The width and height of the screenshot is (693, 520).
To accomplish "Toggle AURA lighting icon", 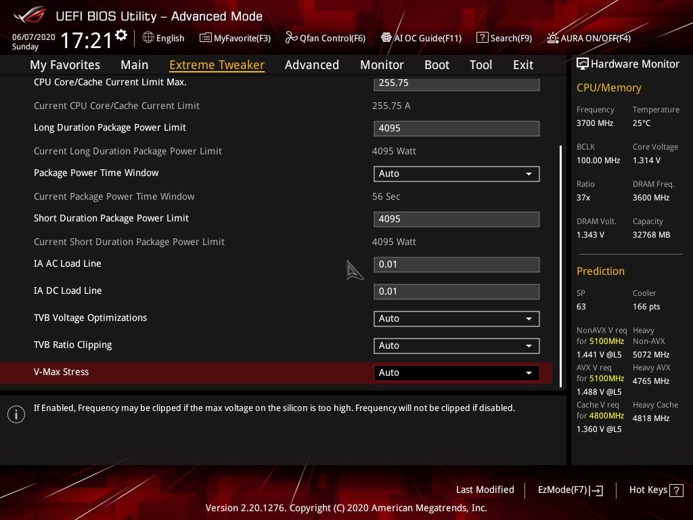I will pos(552,38).
